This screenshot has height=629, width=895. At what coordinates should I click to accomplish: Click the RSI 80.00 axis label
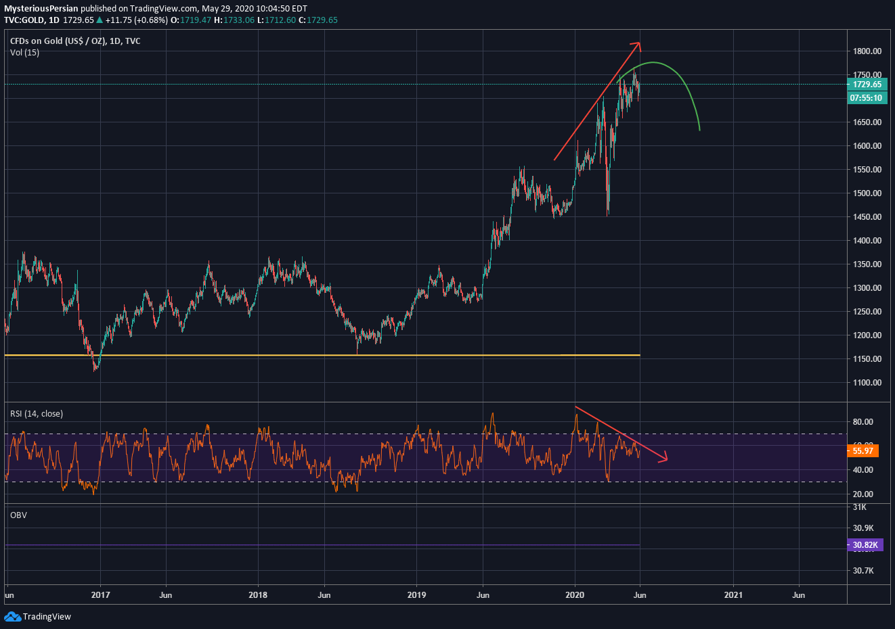click(x=863, y=422)
